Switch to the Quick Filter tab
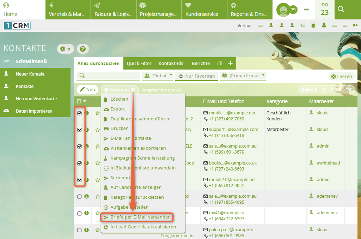Image resolution: width=361 pixels, height=239 pixels. (139, 64)
